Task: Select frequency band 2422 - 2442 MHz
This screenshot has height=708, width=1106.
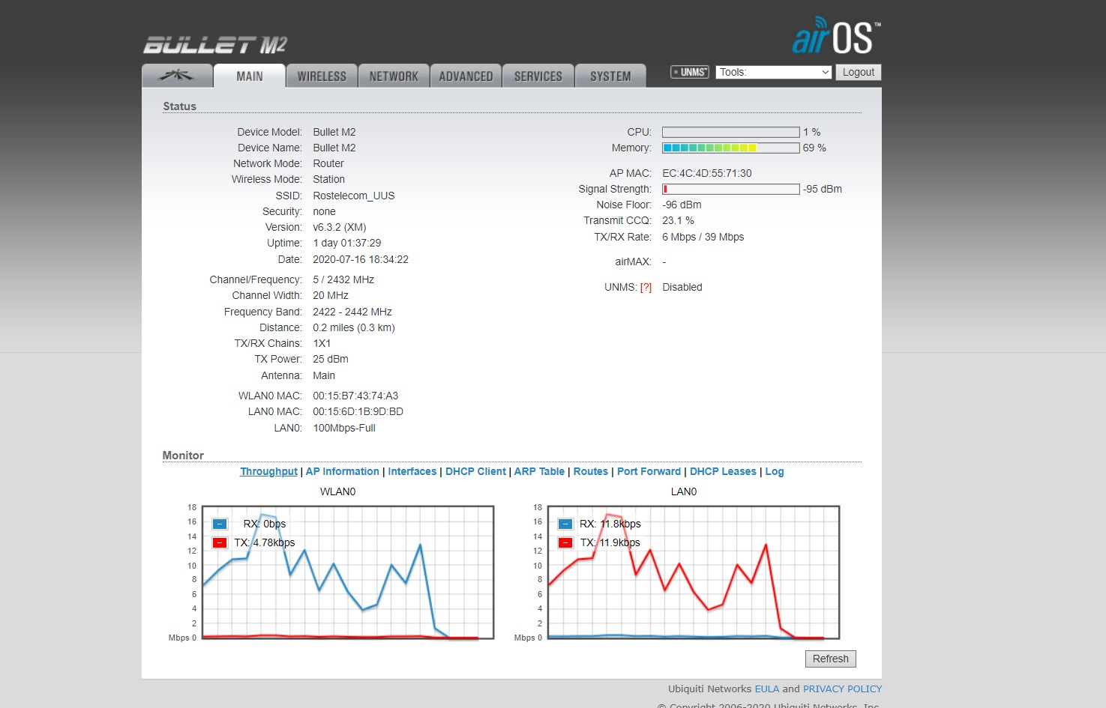Action: click(x=352, y=312)
